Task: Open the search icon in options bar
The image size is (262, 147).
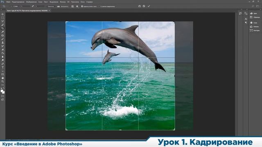Action: 253,6
